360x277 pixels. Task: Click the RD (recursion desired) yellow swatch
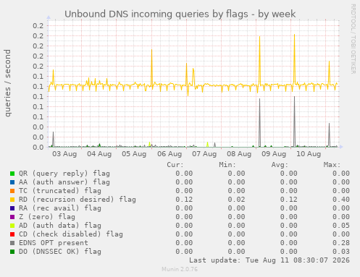[x=12, y=200]
